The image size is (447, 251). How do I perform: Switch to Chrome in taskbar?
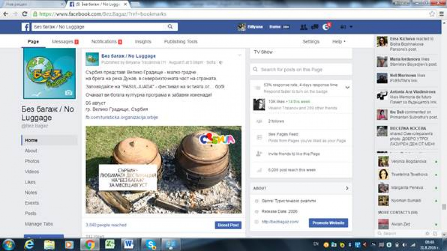coord(90,244)
